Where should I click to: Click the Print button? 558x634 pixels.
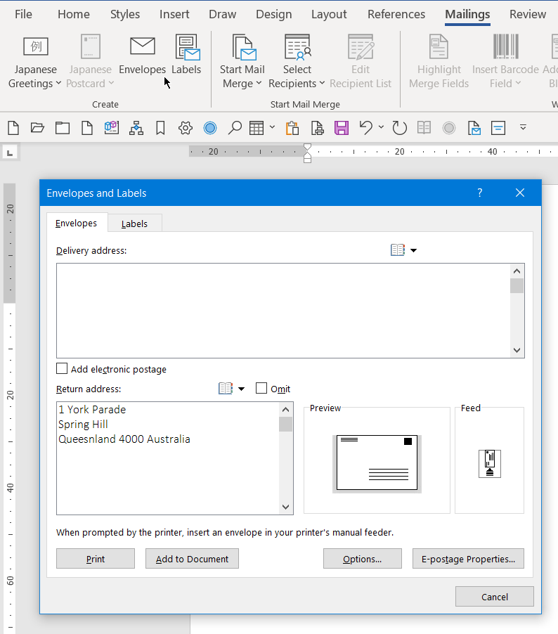tap(96, 558)
